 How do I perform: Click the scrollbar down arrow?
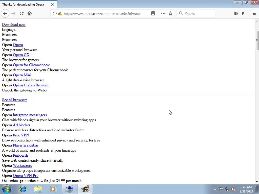pos(257,182)
